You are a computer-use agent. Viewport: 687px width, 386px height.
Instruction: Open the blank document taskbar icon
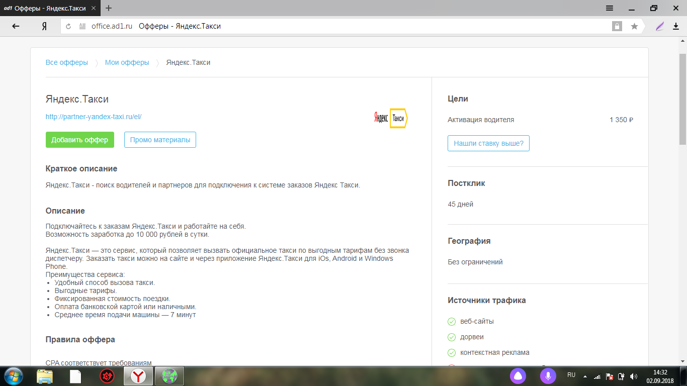coord(75,376)
